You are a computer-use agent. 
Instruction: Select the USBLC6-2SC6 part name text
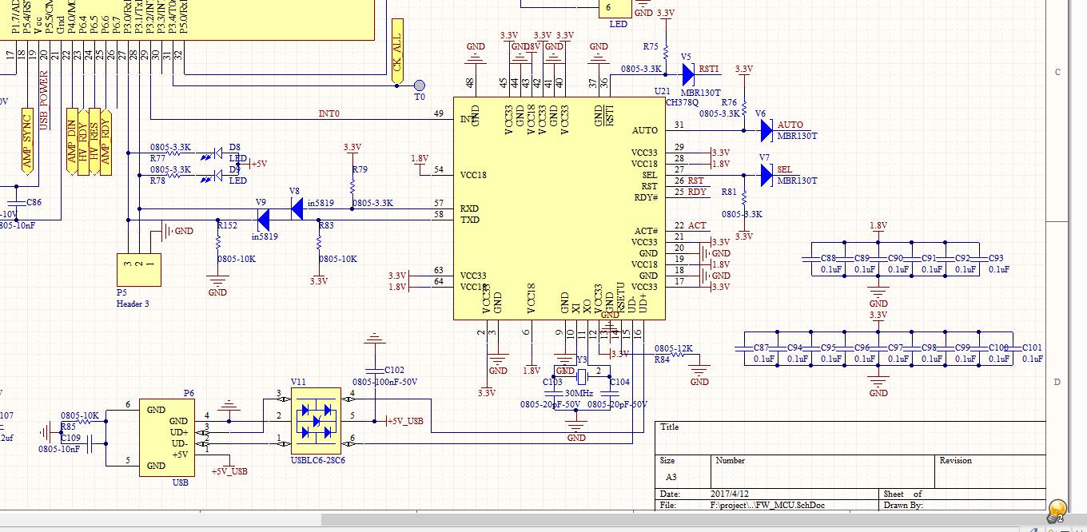(x=319, y=461)
